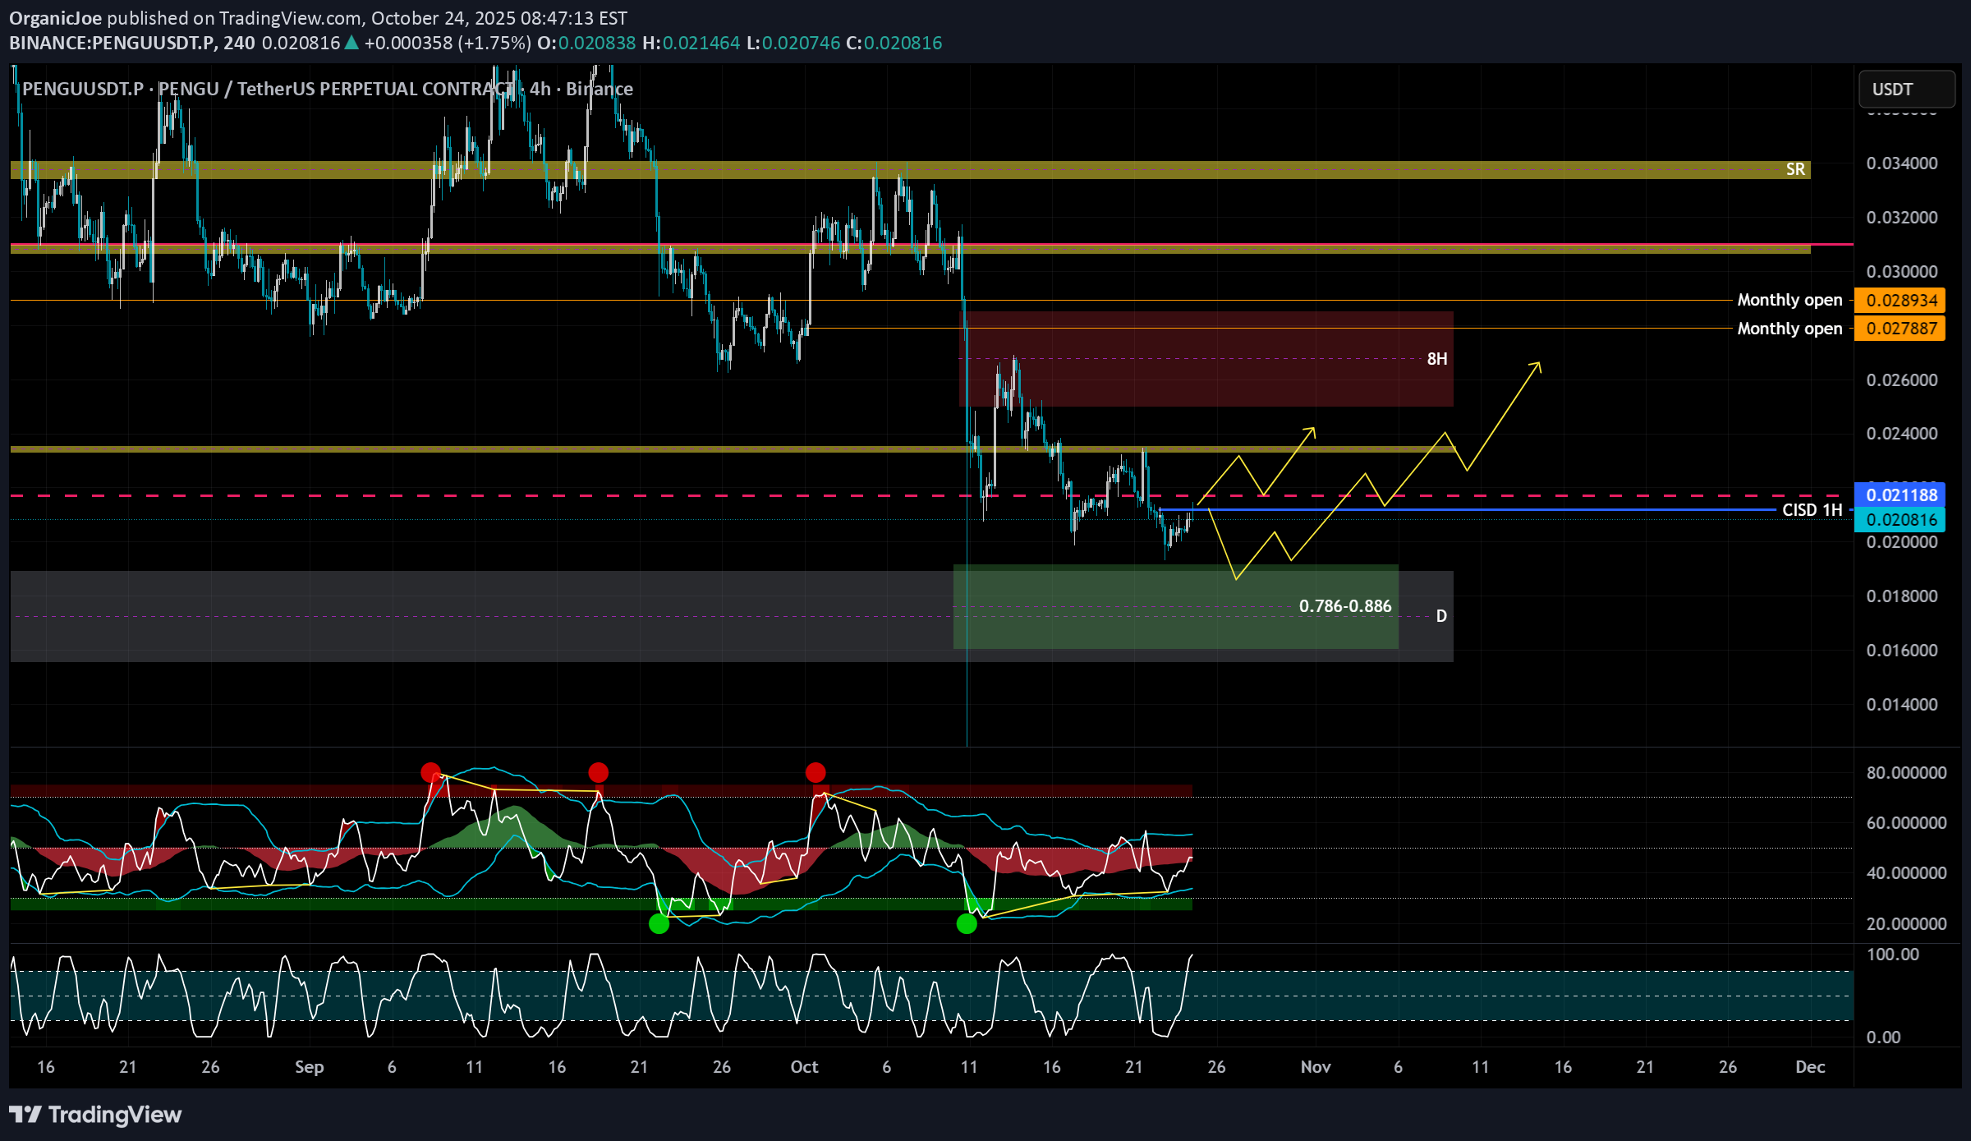The image size is (1971, 1141).
Task: Click the left green oversold dot marker
Action: [x=659, y=924]
